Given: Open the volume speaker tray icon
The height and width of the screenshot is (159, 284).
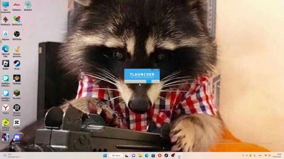Looking at the screenshot, I should 269,155.
